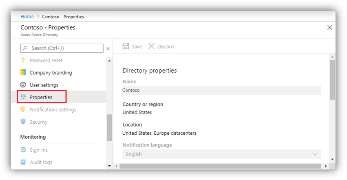
Task: Click horizontal scrollbar right arrow
Action: 326,166
